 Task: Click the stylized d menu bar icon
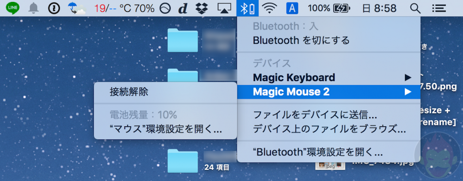tap(183, 8)
